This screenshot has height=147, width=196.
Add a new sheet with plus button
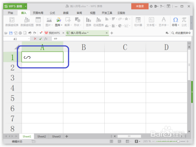pos(67,136)
